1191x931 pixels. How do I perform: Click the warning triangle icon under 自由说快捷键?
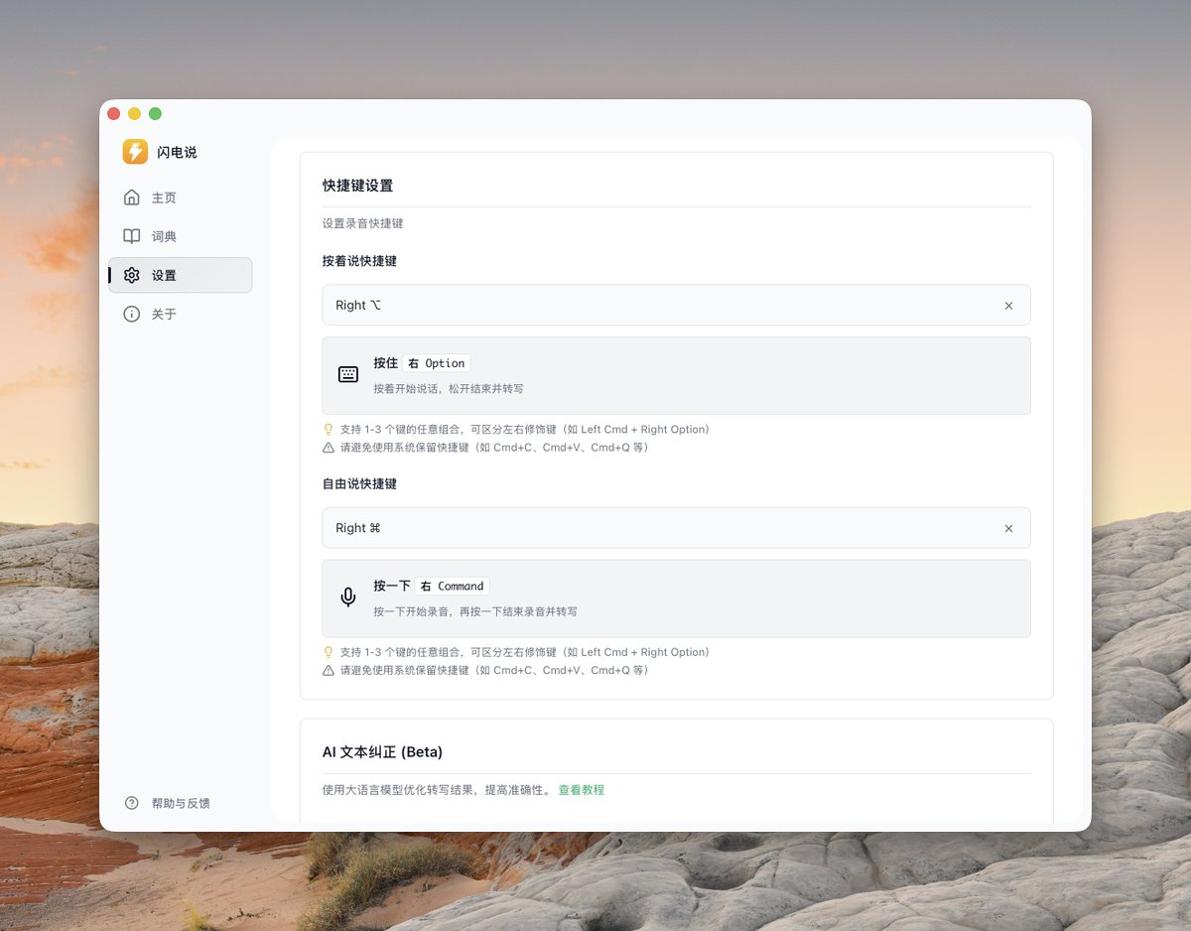point(329,670)
